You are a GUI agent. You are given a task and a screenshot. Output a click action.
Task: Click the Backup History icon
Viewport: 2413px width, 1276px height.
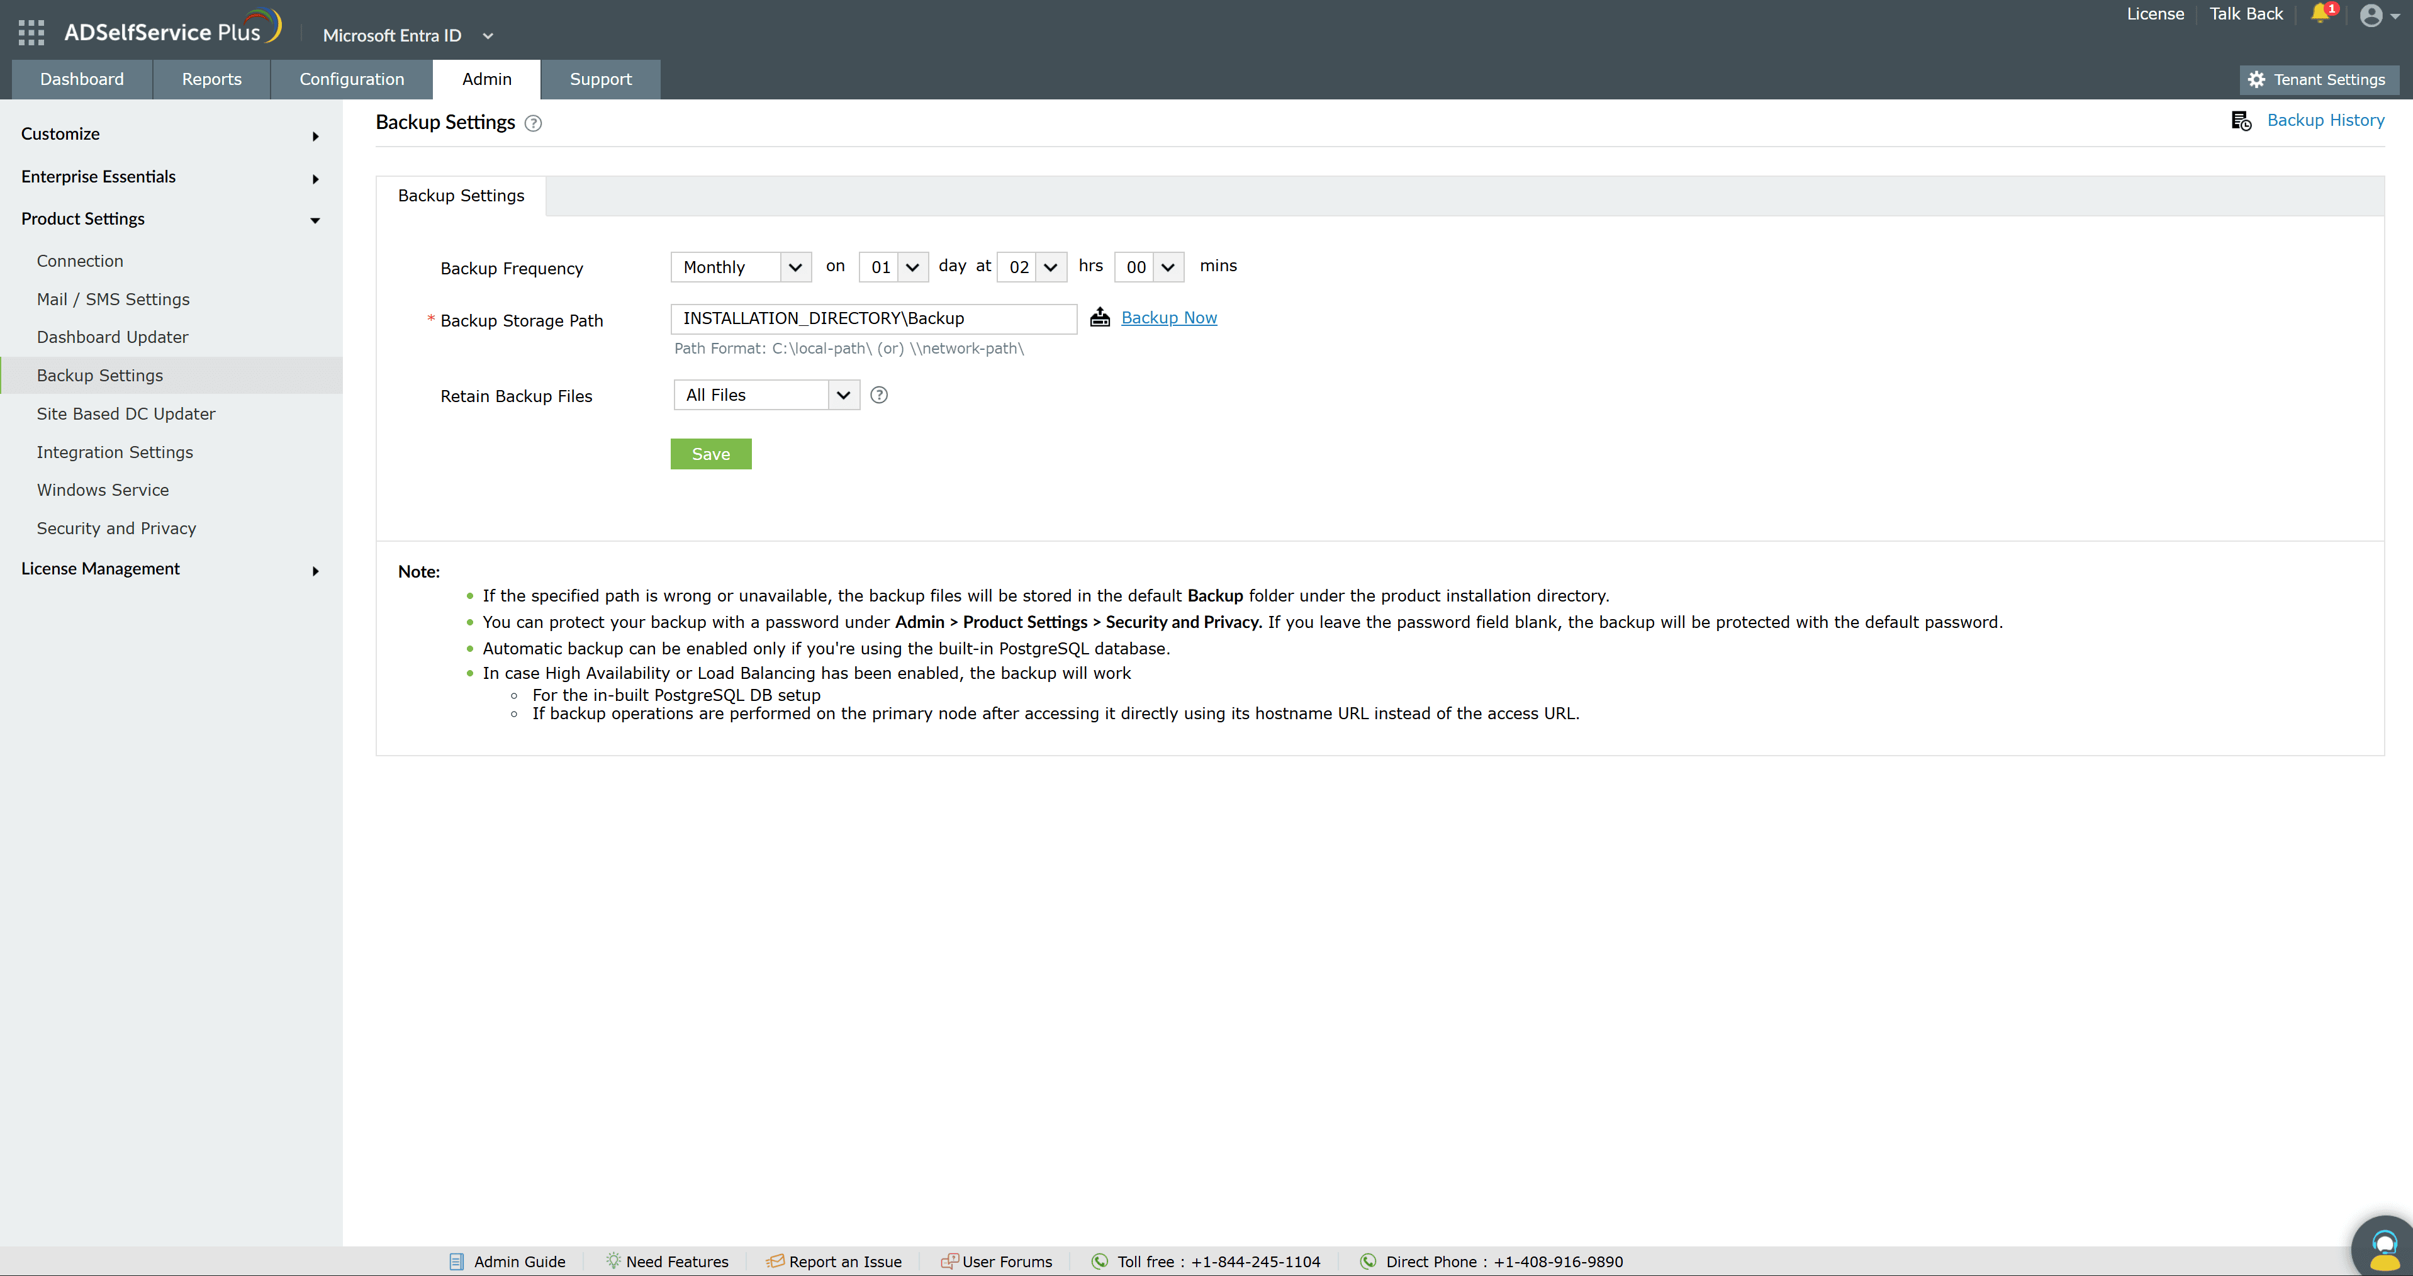(2242, 121)
